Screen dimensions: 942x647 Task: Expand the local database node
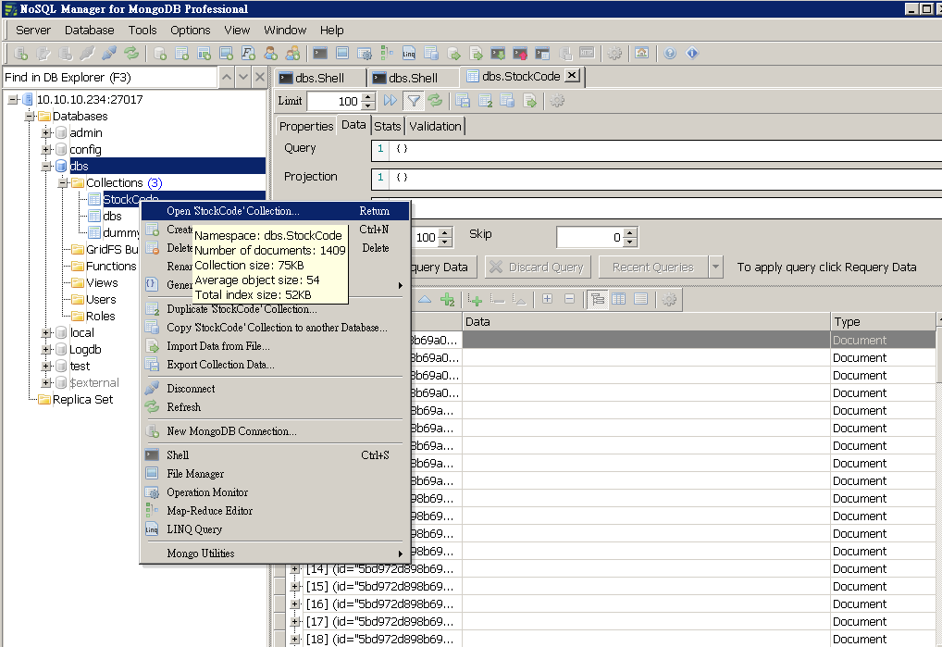coord(46,333)
